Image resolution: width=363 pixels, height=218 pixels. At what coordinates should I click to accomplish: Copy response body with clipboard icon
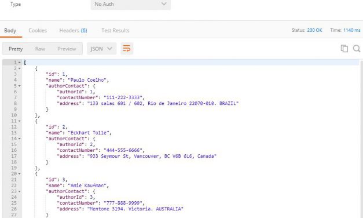coord(344,49)
